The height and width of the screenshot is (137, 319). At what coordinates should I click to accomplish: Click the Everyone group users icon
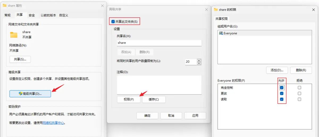coord(221,33)
